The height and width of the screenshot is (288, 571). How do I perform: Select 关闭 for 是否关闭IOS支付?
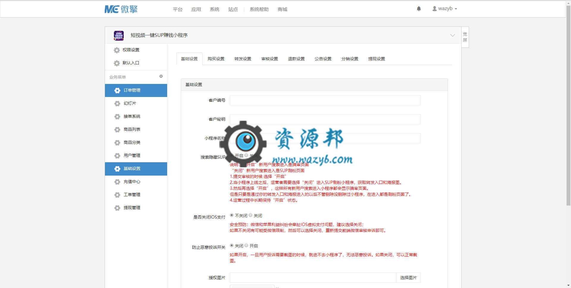[250, 215]
